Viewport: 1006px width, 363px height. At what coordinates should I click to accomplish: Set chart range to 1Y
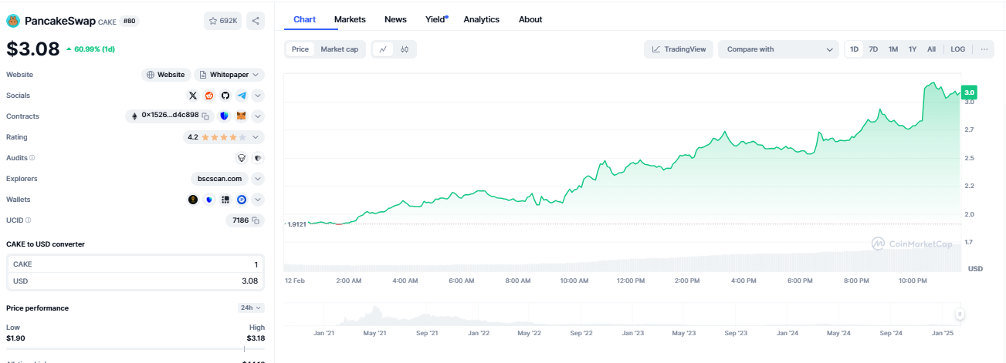tap(913, 49)
